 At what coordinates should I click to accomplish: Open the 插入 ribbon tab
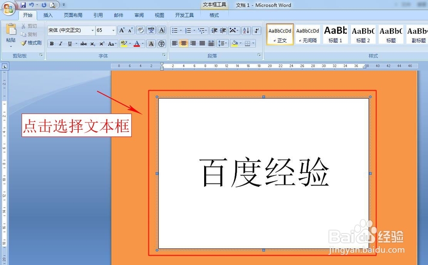coord(48,15)
